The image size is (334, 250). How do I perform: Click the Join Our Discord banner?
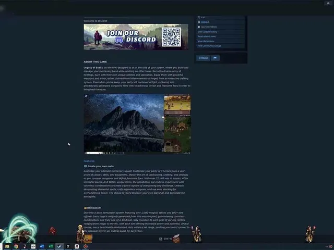(x=136, y=37)
